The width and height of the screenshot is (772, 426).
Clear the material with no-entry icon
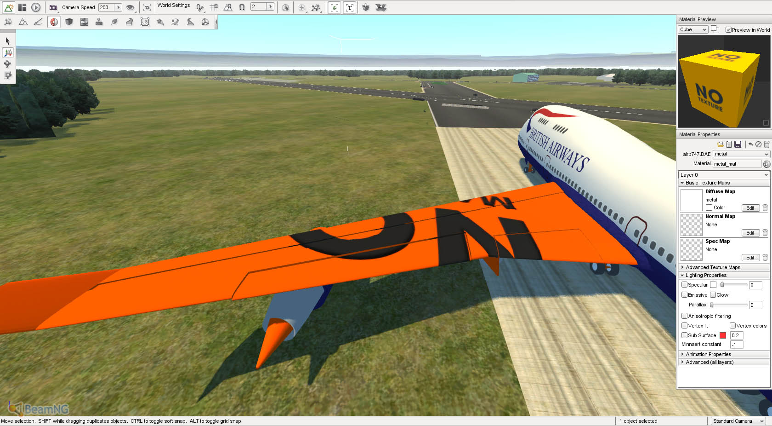[x=758, y=144]
